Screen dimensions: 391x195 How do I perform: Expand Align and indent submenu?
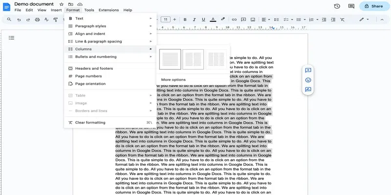110,34
